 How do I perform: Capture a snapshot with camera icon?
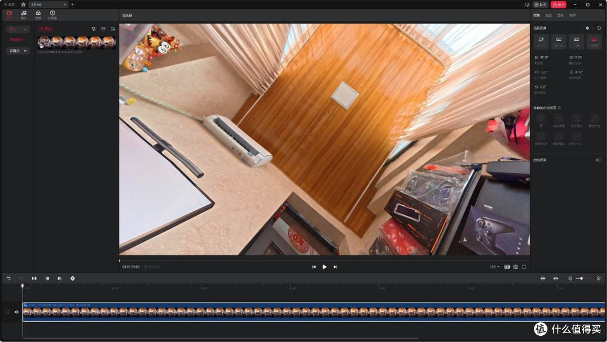[515, 267]
